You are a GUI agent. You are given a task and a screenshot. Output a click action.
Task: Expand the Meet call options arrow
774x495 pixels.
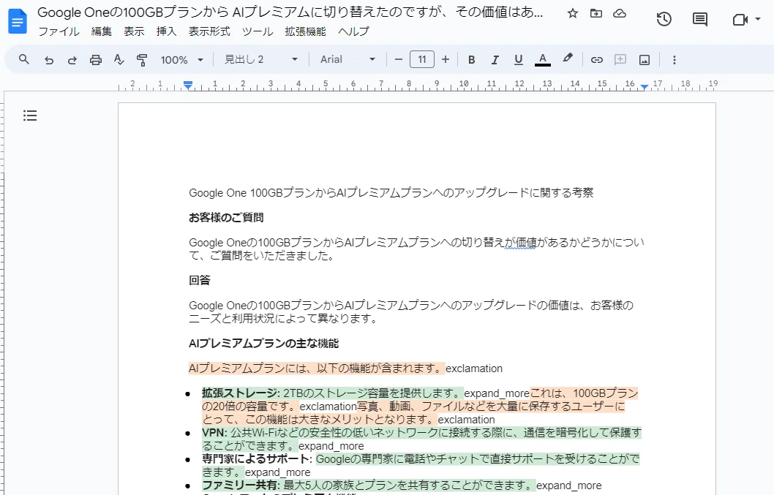pos(758,19)
